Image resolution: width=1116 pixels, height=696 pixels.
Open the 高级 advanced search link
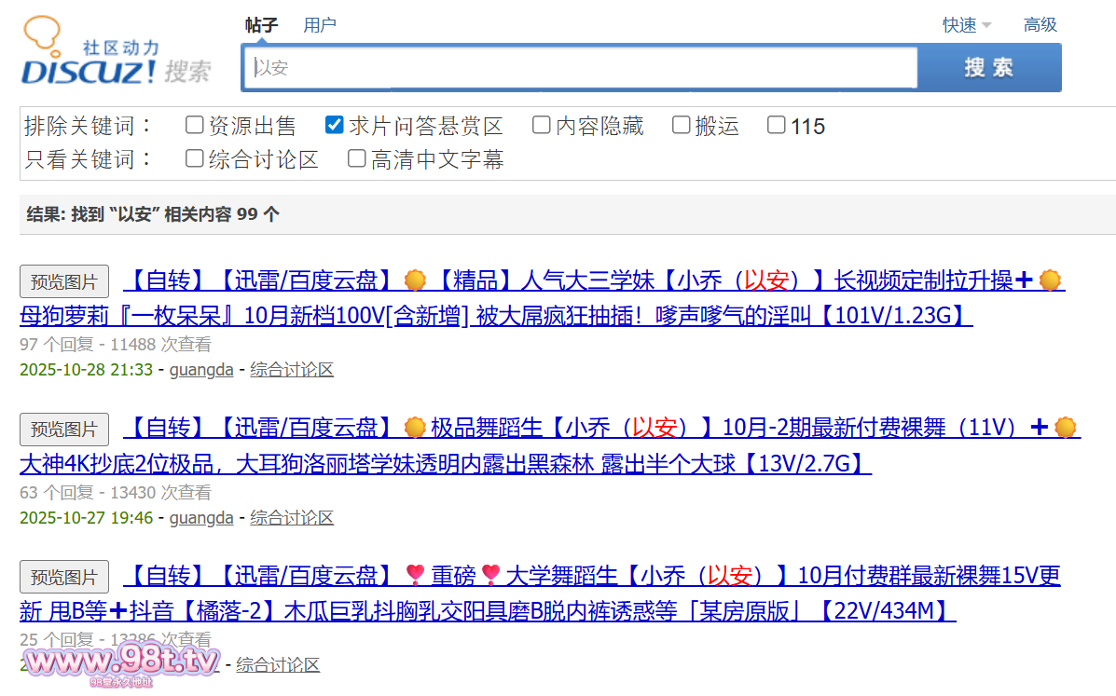tap(1040, 25)
